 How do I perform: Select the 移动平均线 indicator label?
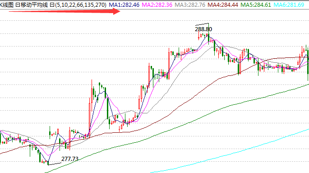tap(34, 5)
